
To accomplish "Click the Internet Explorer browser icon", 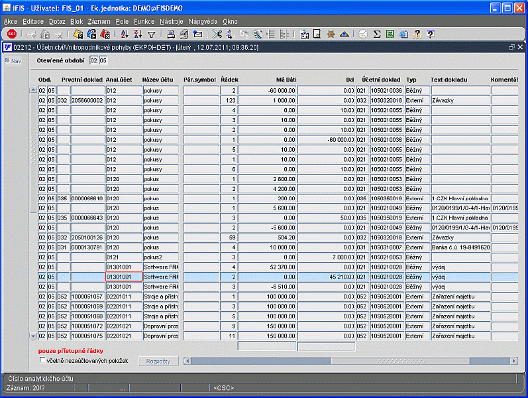I will click(x=403, y=34).
